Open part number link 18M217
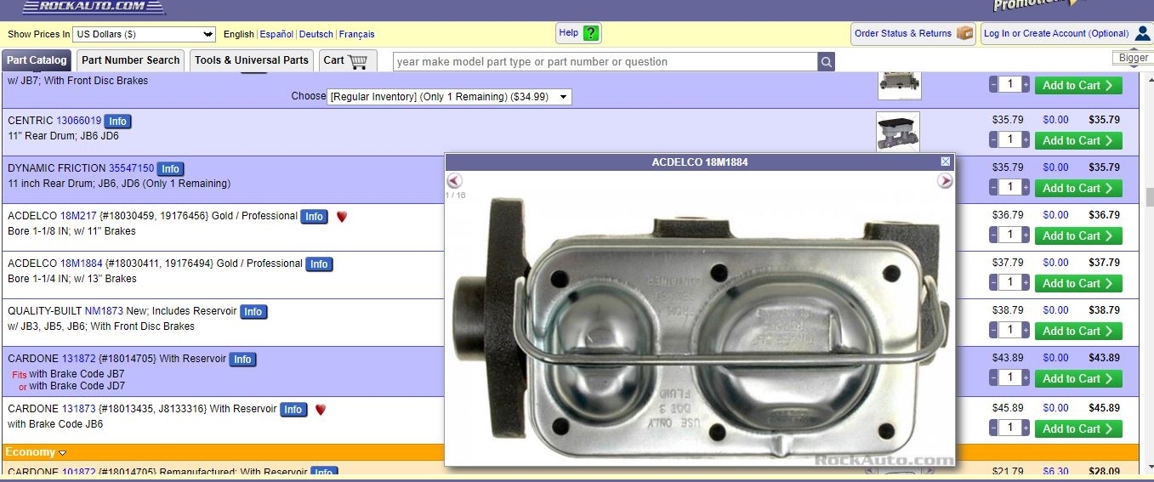This screenshot has height=482, width=1154. [78, 216]
